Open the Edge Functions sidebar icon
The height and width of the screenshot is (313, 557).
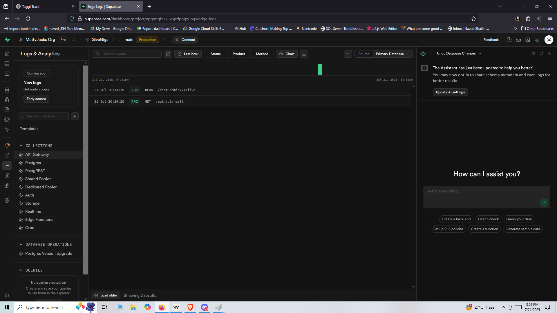click(x=7, y=119)
